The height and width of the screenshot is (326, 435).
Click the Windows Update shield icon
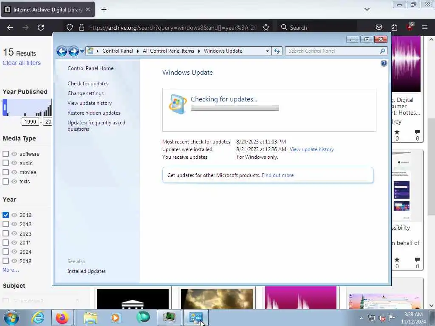tap(178, 104)
